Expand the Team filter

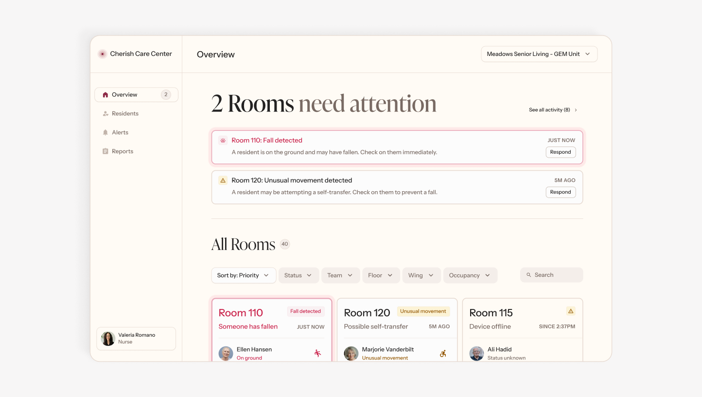(x=340, y=275)
